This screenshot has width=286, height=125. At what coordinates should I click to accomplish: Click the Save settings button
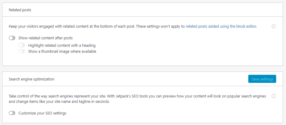[262, 79]
